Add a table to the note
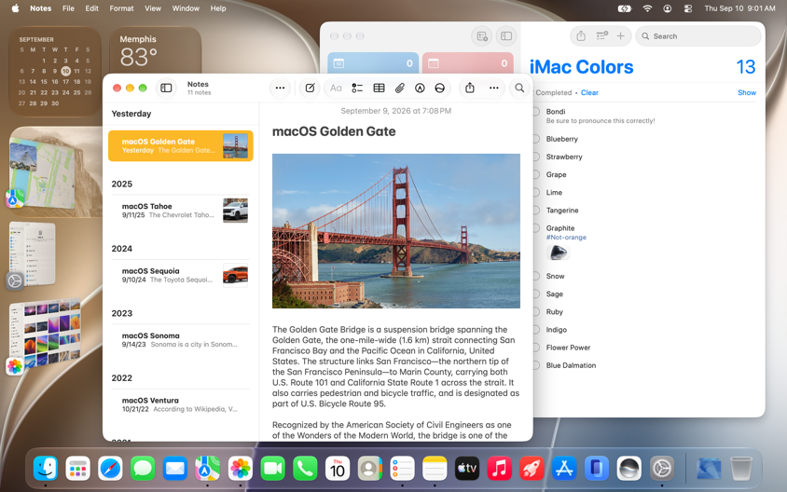The image size is (787, 492). (x=379, y=89)
